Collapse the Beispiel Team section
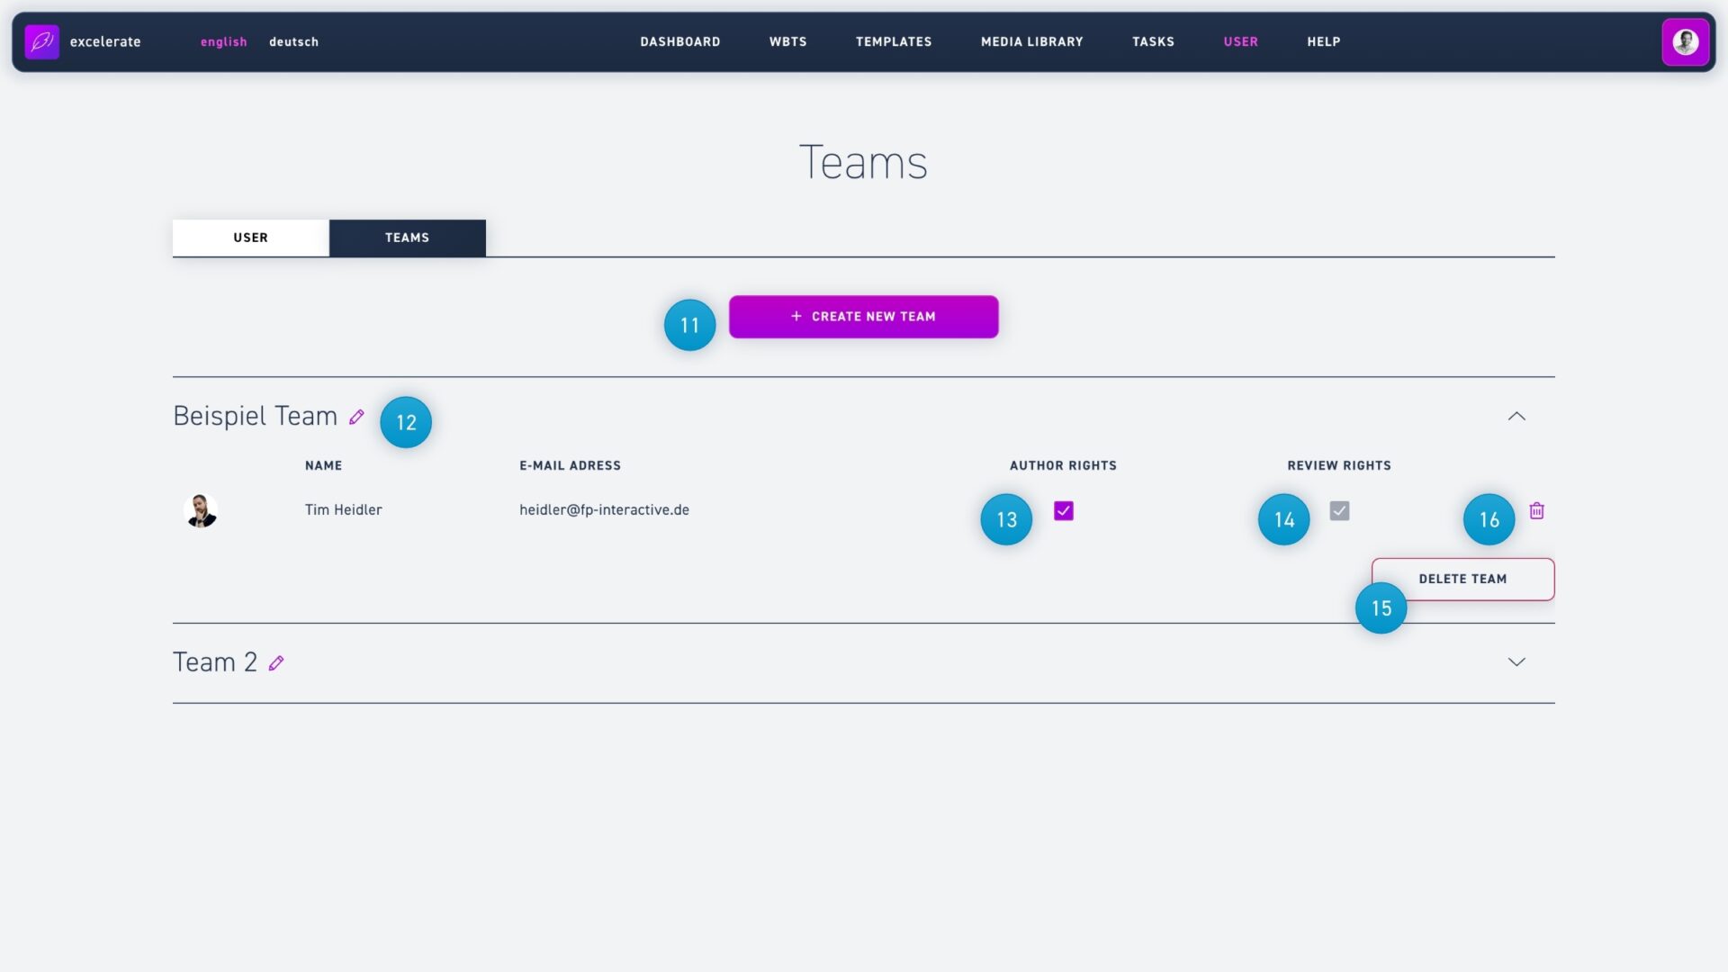This screenshot has width=1728, height=972. tap(1516, 416)
